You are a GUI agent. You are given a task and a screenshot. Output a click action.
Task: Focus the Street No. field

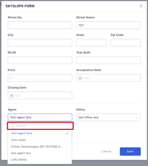coord(40,25)
